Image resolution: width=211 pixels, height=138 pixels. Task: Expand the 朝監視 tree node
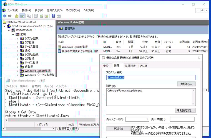(17, 67)
